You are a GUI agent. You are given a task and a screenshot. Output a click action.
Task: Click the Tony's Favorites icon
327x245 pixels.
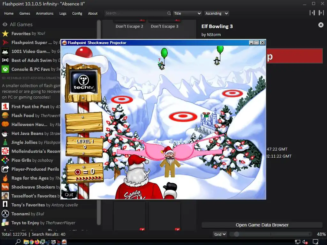click(5, 205)
